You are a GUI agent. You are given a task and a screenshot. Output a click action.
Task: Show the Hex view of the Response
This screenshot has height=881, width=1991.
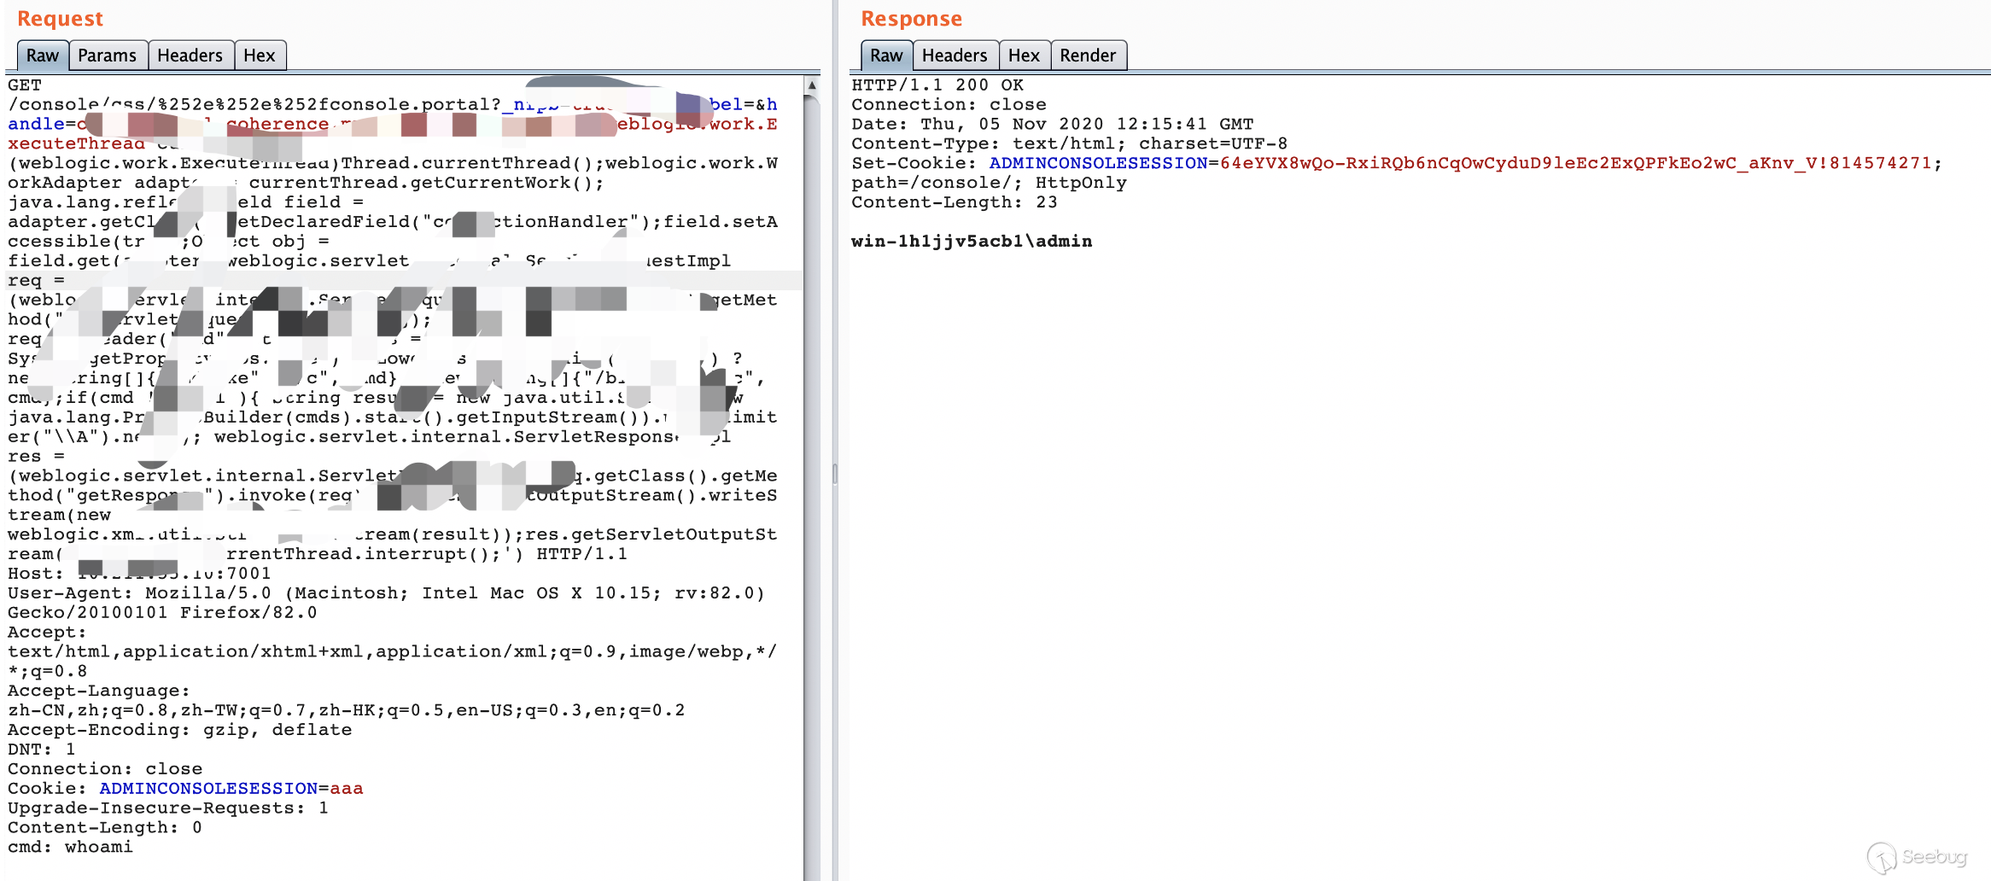point(1024,55)
